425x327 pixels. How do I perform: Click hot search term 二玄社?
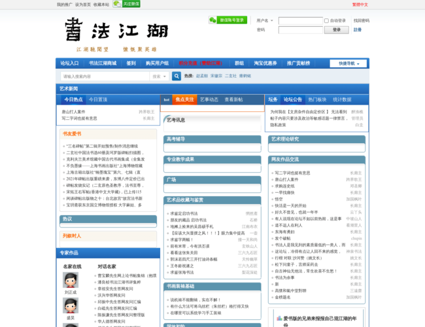pyautogui.click(x=231, y=77)
